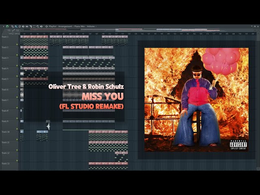Select the audio waveform clip on Track 9
Image resolution: width=260 pixels, height=195 pixels.
pyautogui.click(x=48, y=126)
